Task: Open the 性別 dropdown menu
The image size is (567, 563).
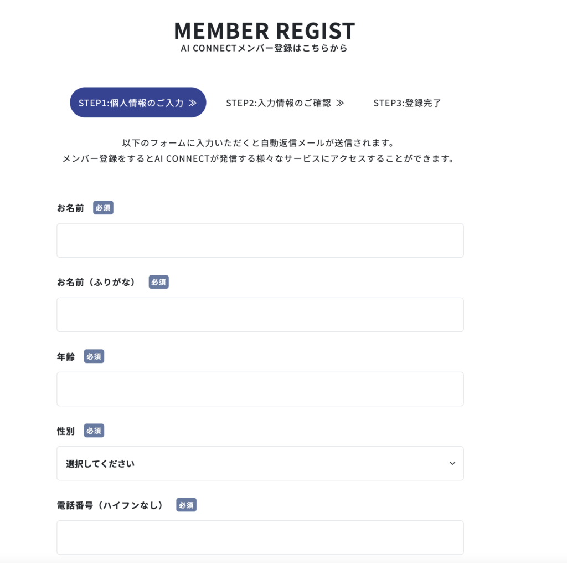Action: (260, 463)
